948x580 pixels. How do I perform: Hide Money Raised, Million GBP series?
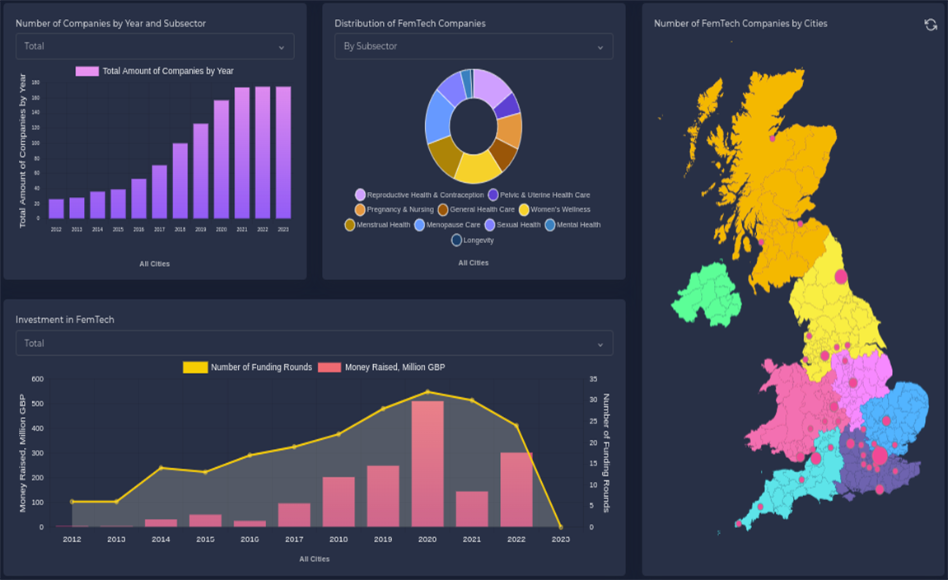click(329, 367)
